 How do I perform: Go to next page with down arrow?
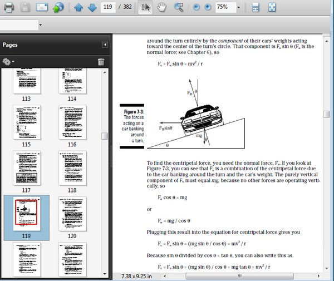(x=92, y=8)
